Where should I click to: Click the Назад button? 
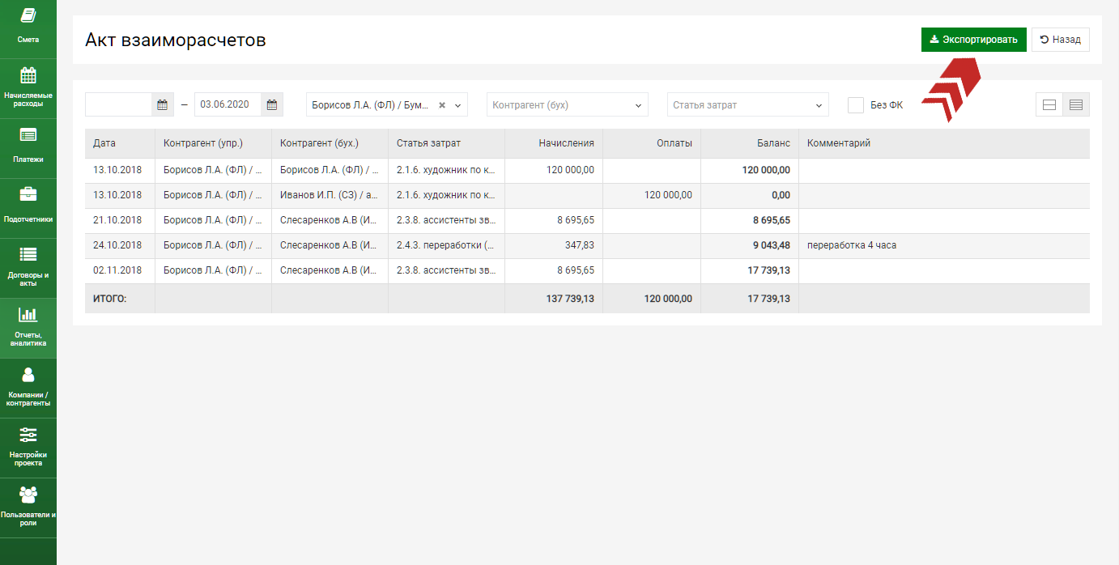click(x=1061, y=40)
